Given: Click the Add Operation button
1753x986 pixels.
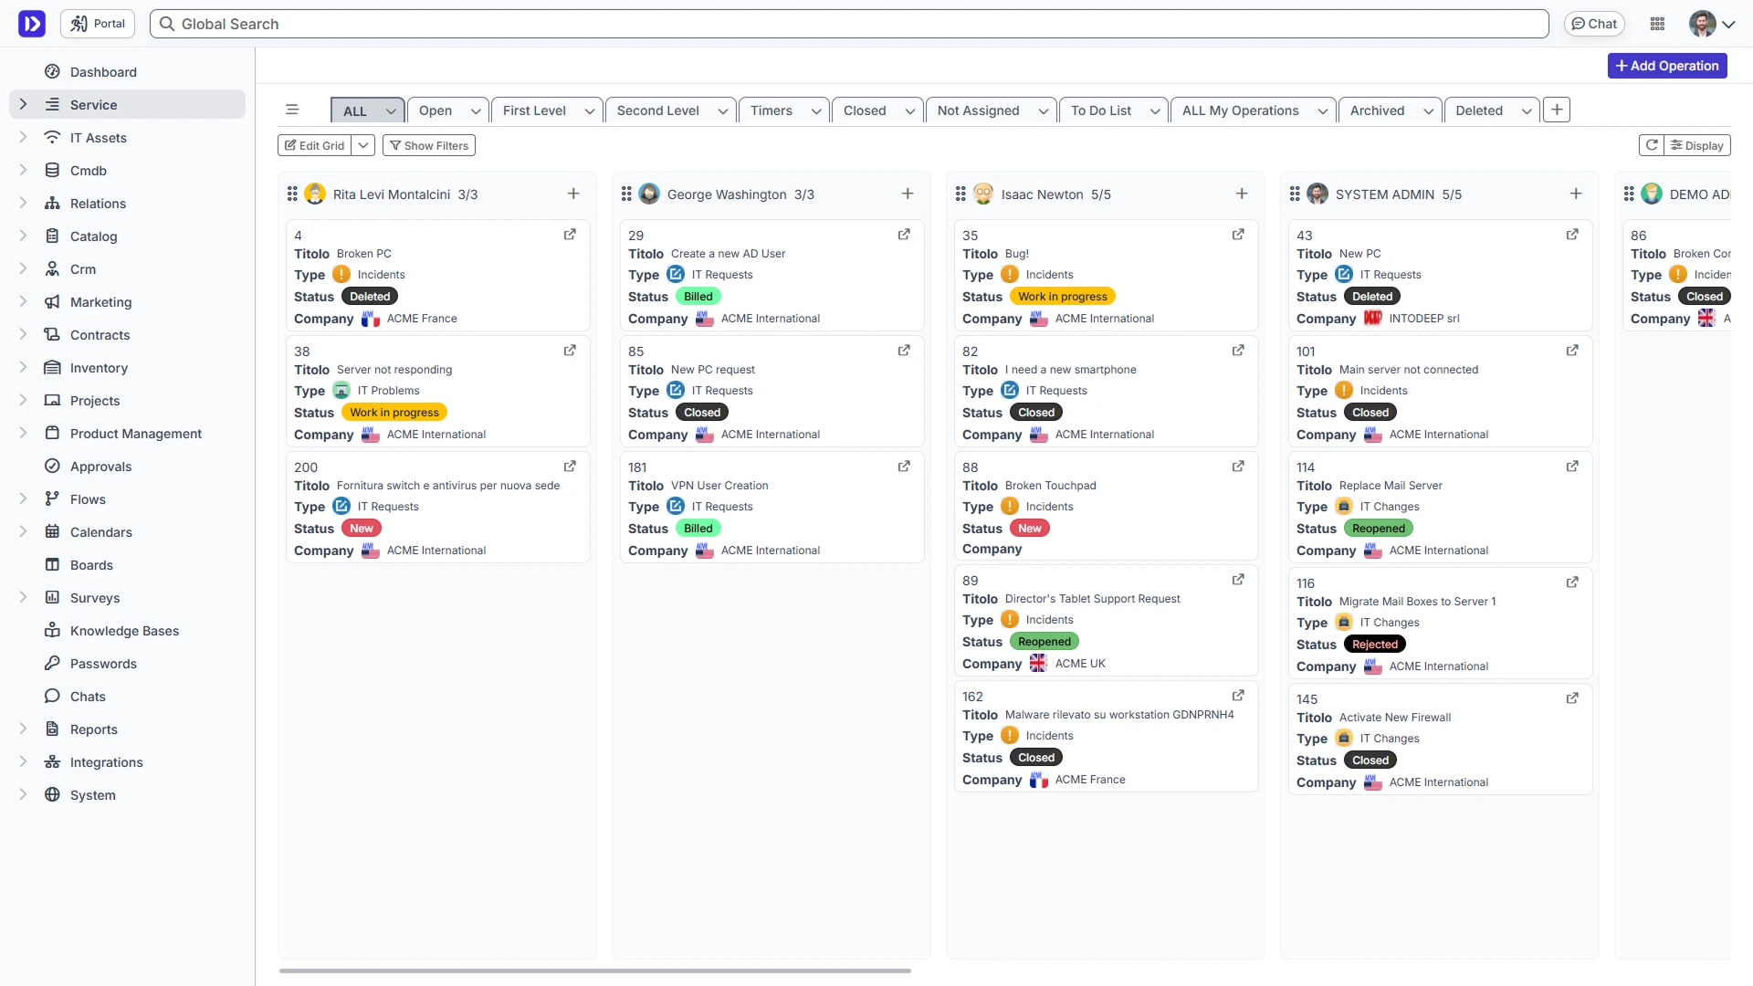Looking at the screenshot, I should pos(1666,66).
